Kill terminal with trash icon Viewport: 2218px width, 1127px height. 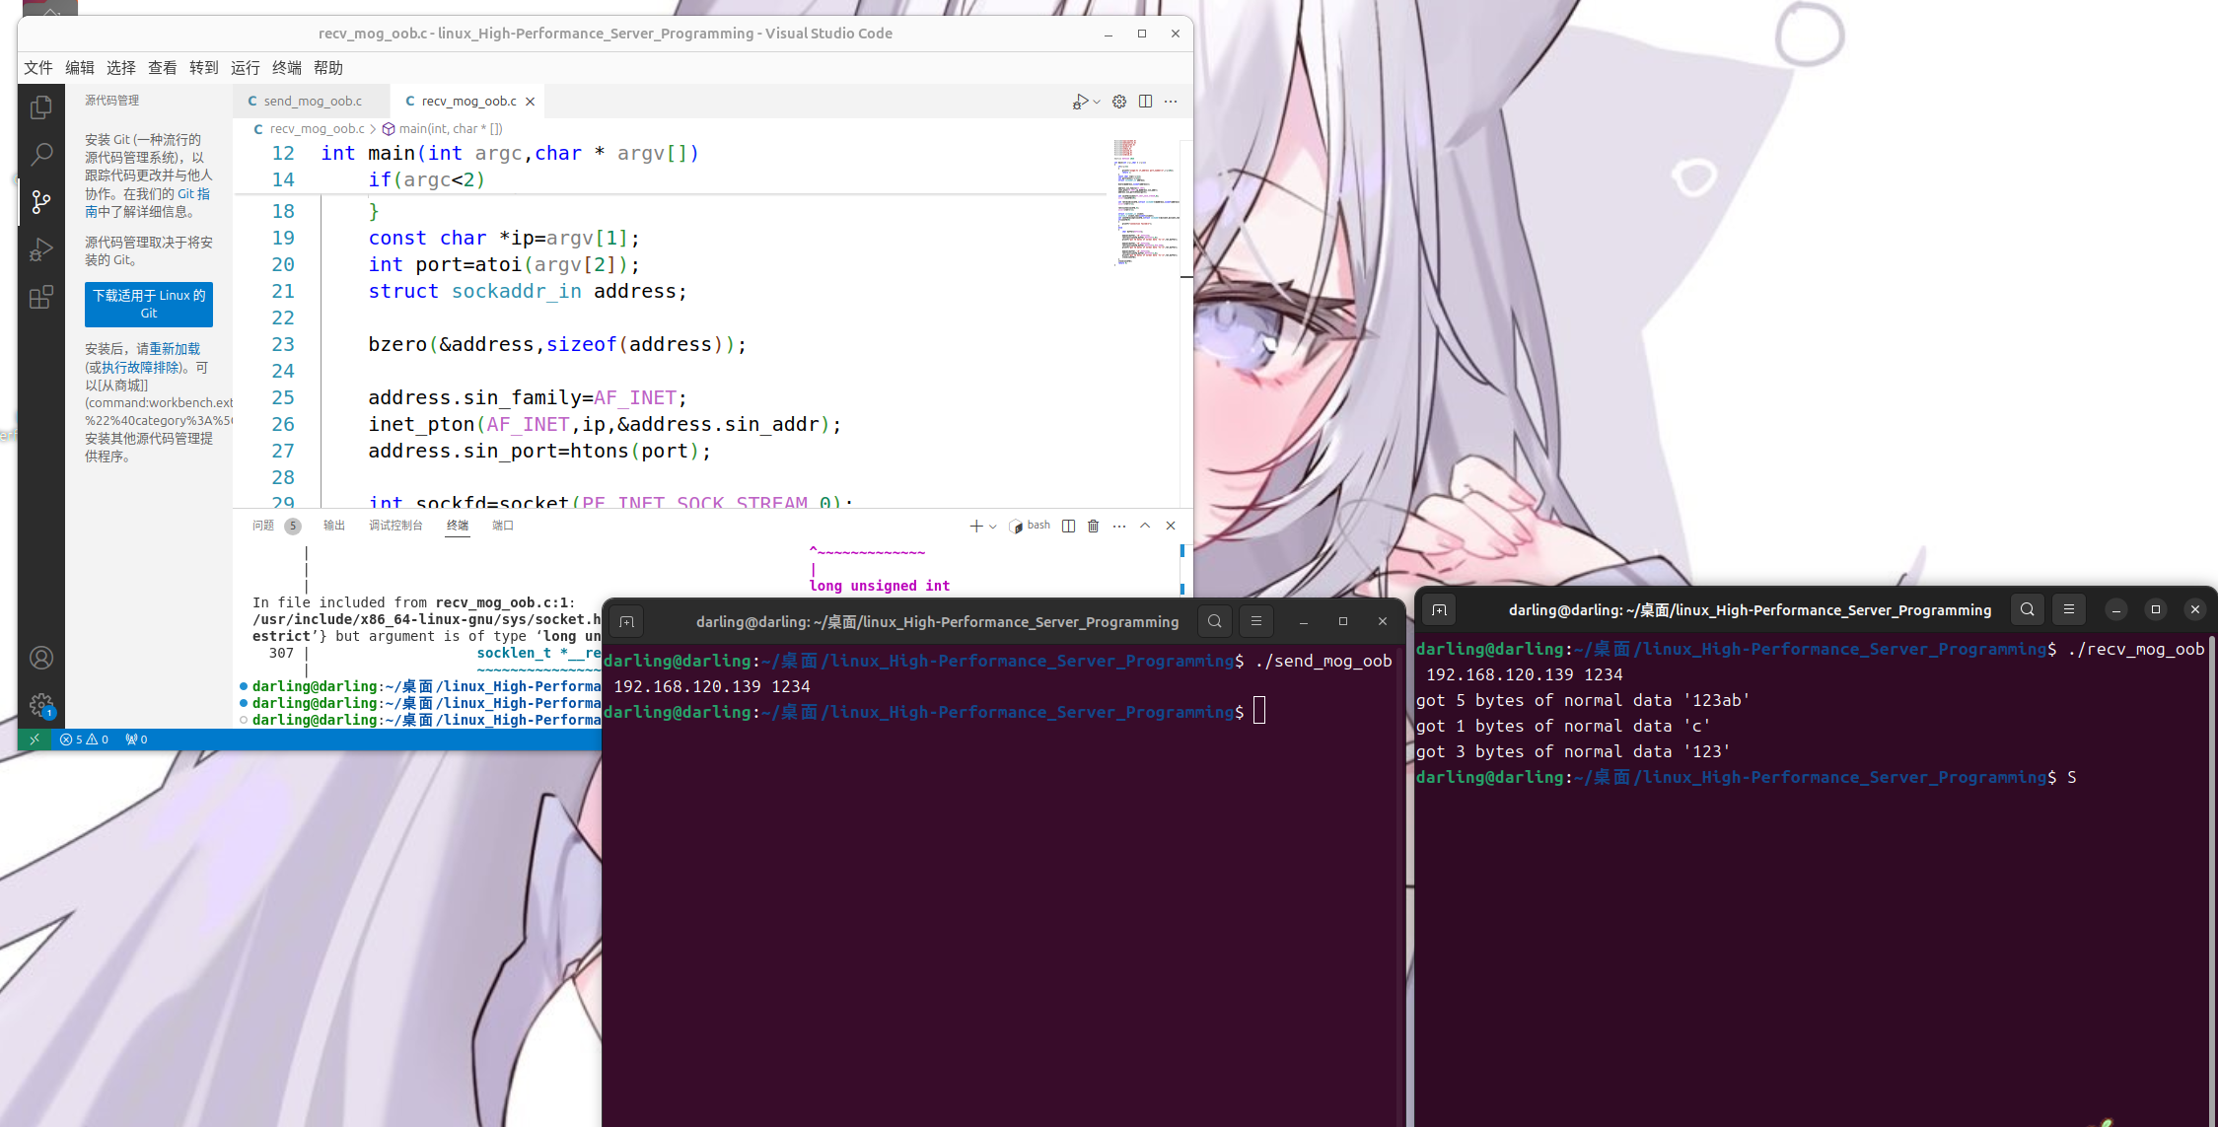[1094, 527]
